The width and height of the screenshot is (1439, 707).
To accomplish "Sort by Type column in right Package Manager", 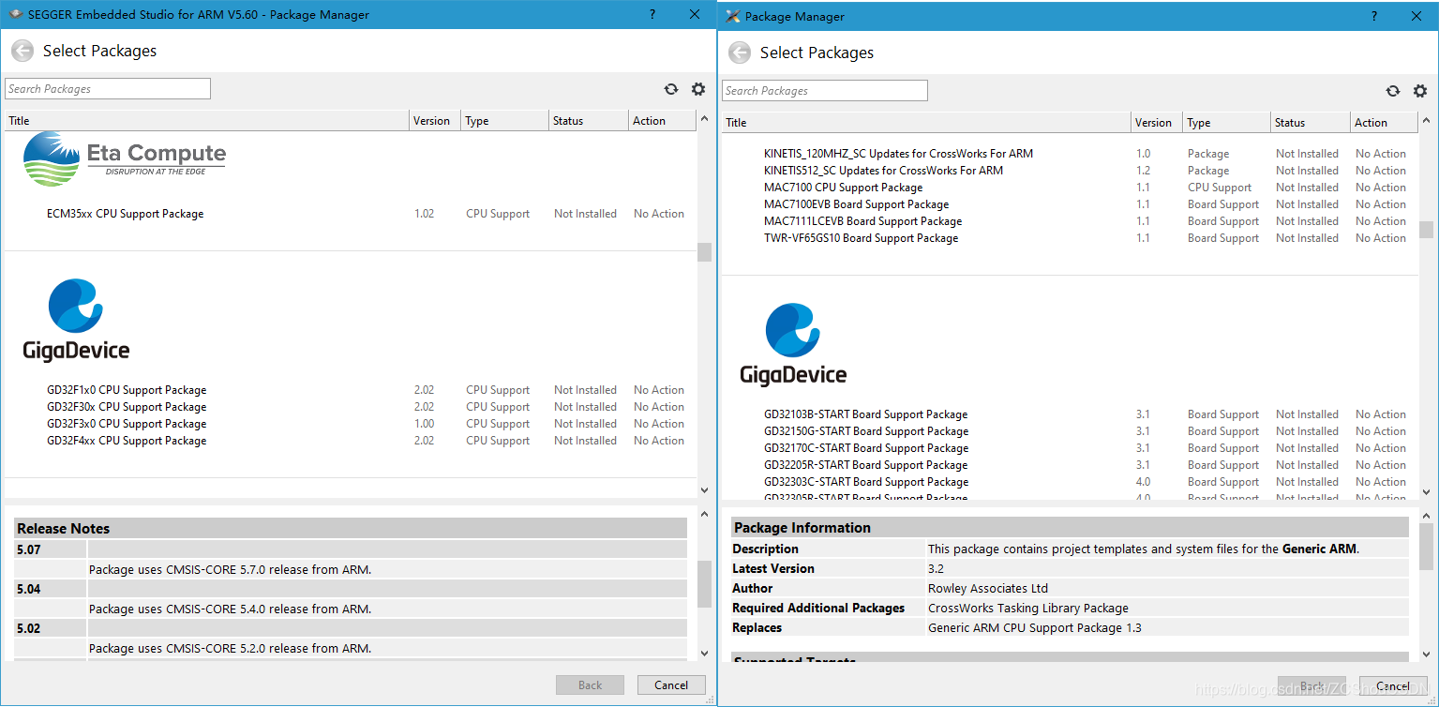I will coord(1226,123).
